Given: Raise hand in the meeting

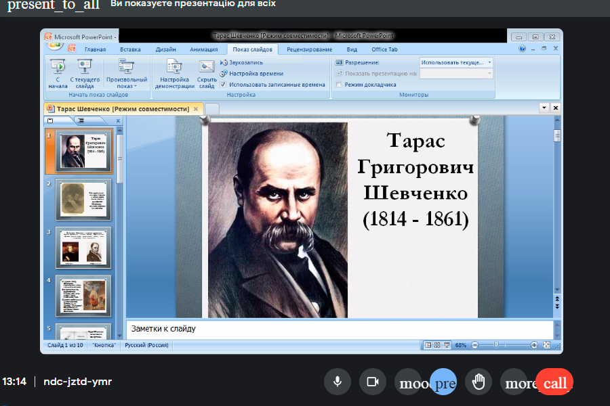Looking at the screenshot, I should (x=479, y=382).
